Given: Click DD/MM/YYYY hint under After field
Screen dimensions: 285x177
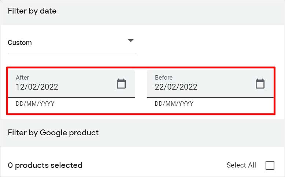Looking at the screenshot, I should pos(35,103).
